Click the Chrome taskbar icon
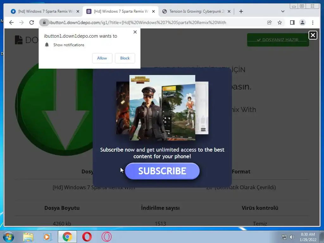 coord(67,237)
